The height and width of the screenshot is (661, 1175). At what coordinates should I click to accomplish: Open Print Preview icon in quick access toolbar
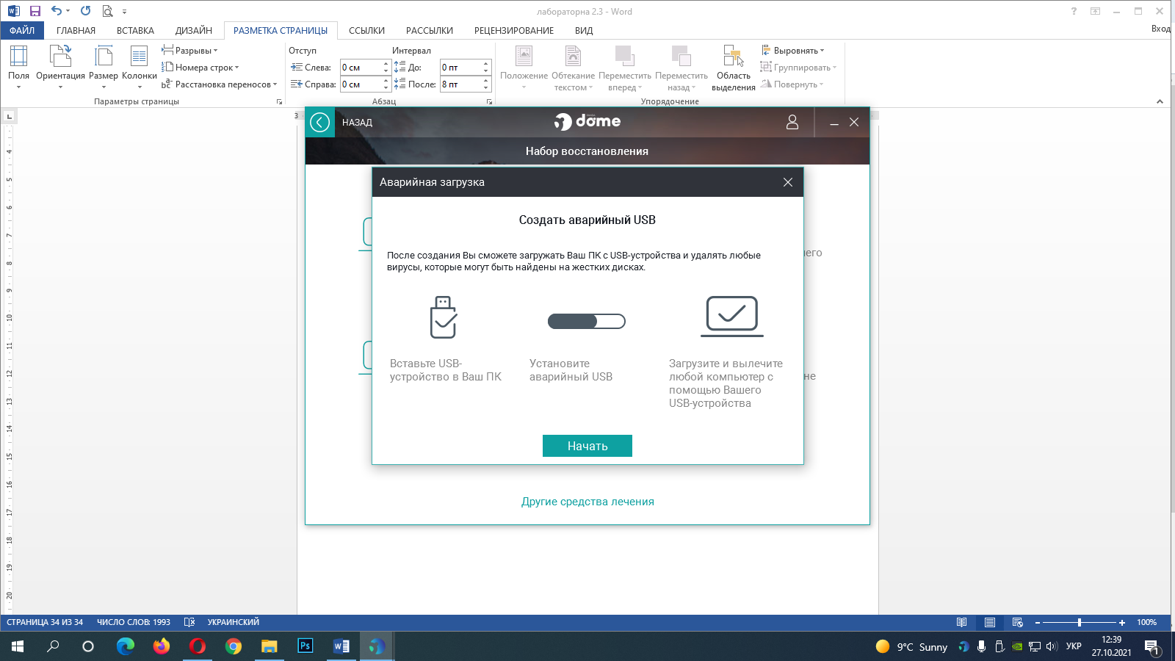coord(108,11)
